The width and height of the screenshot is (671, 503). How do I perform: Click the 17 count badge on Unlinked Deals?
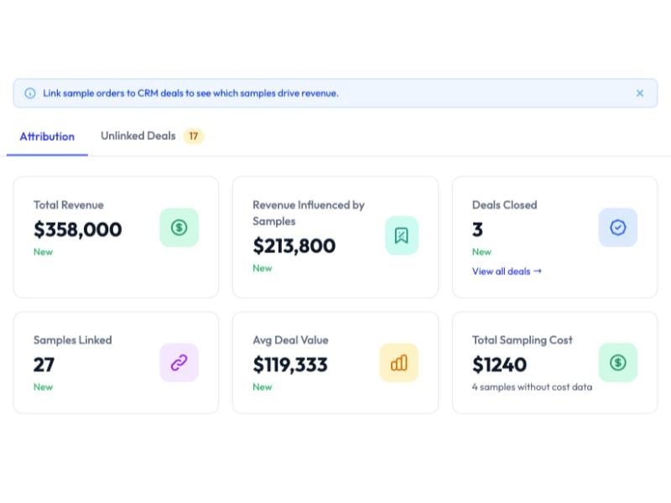[193, 135]
